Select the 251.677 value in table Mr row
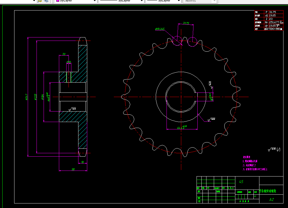Viewport: 288px width, 208px height. click(274, 22)
